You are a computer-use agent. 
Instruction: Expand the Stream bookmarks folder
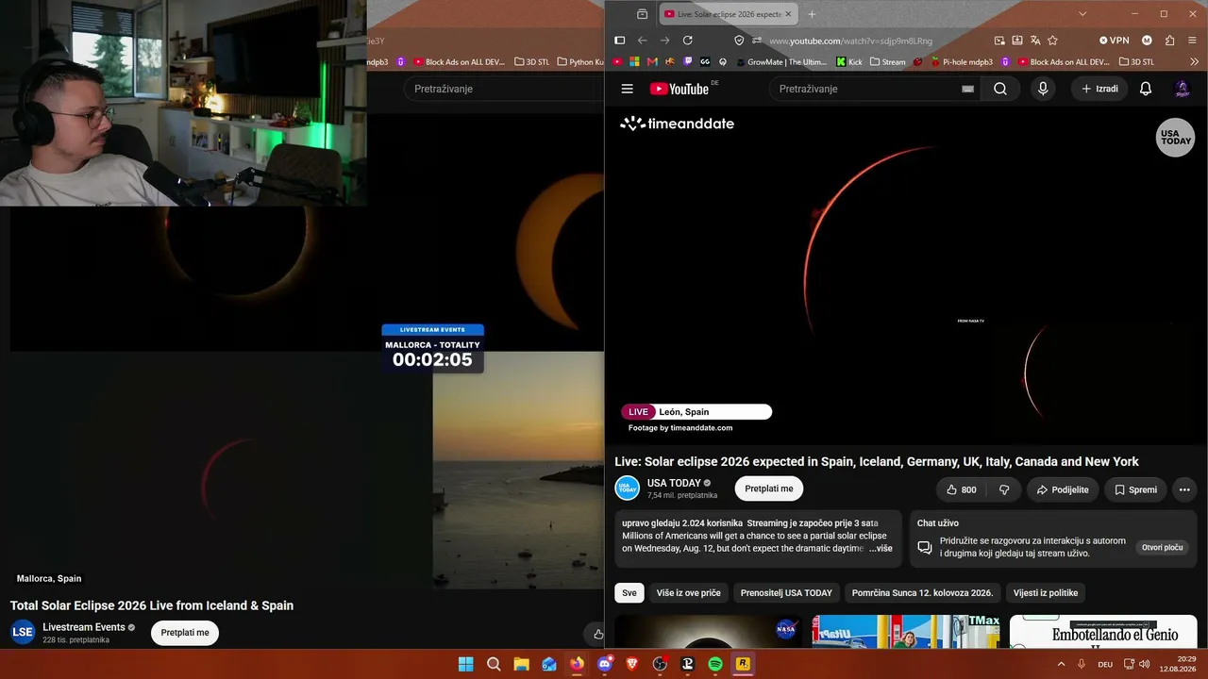pyautogui.click(x=887, y=62)
